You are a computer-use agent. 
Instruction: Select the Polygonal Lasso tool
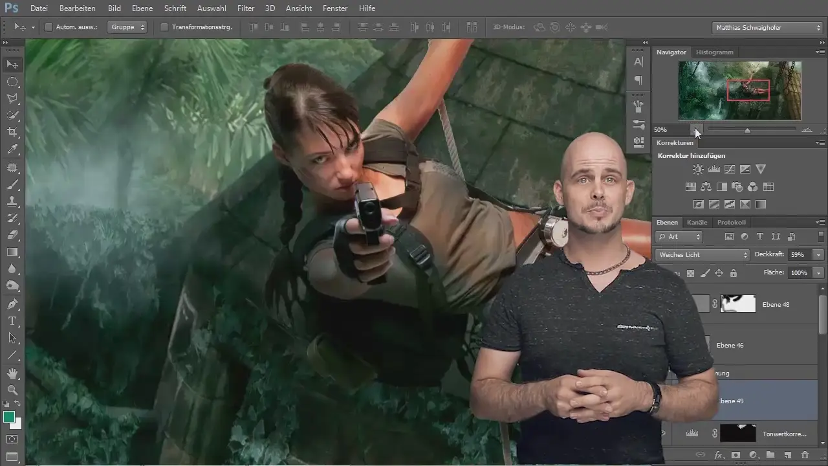click(x=12, y=98)
